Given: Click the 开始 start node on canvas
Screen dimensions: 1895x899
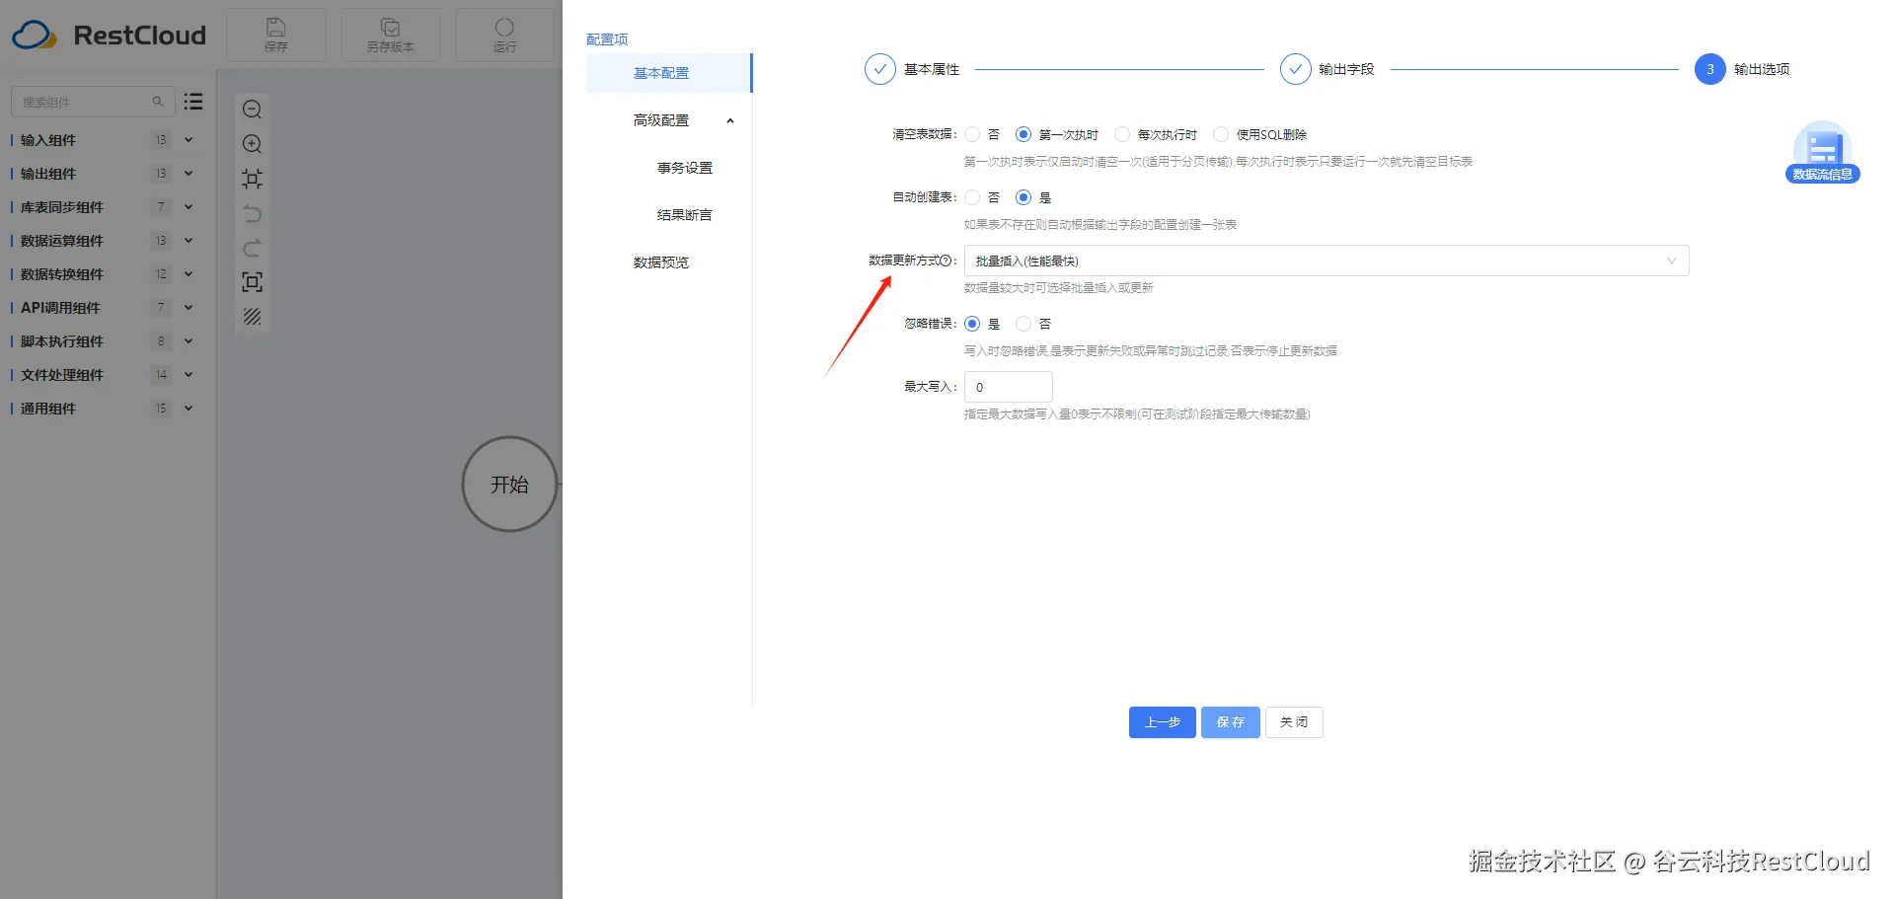Looking at the screenshot, I should click(x=509, y=485).
